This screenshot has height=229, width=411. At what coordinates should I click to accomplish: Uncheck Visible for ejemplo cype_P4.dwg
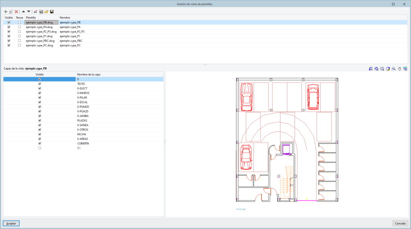9,27
